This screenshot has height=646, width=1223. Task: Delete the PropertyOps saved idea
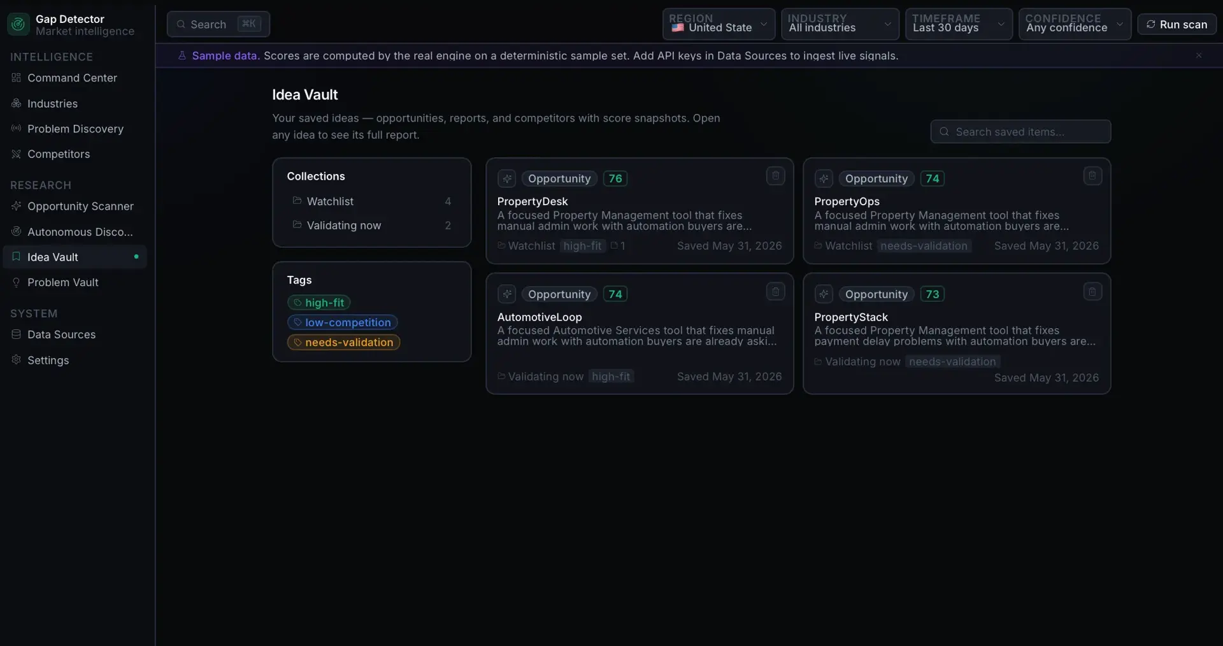coord(1092,176)
